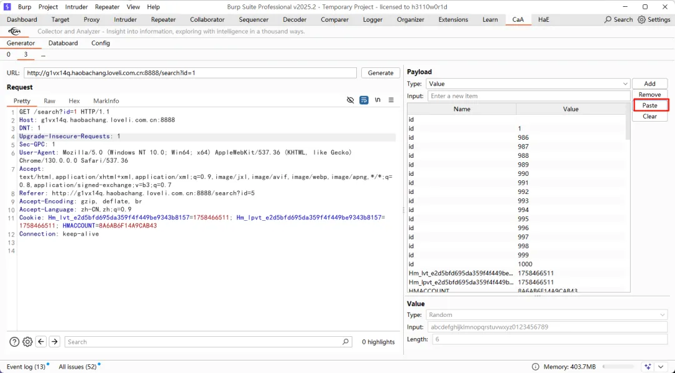Screen dimensions: 675x373
Task: Select the Hm_lvt_e2d5bfd695da359f4f449be... payload row
Action: pyautogui.click(x=516, y=273)
